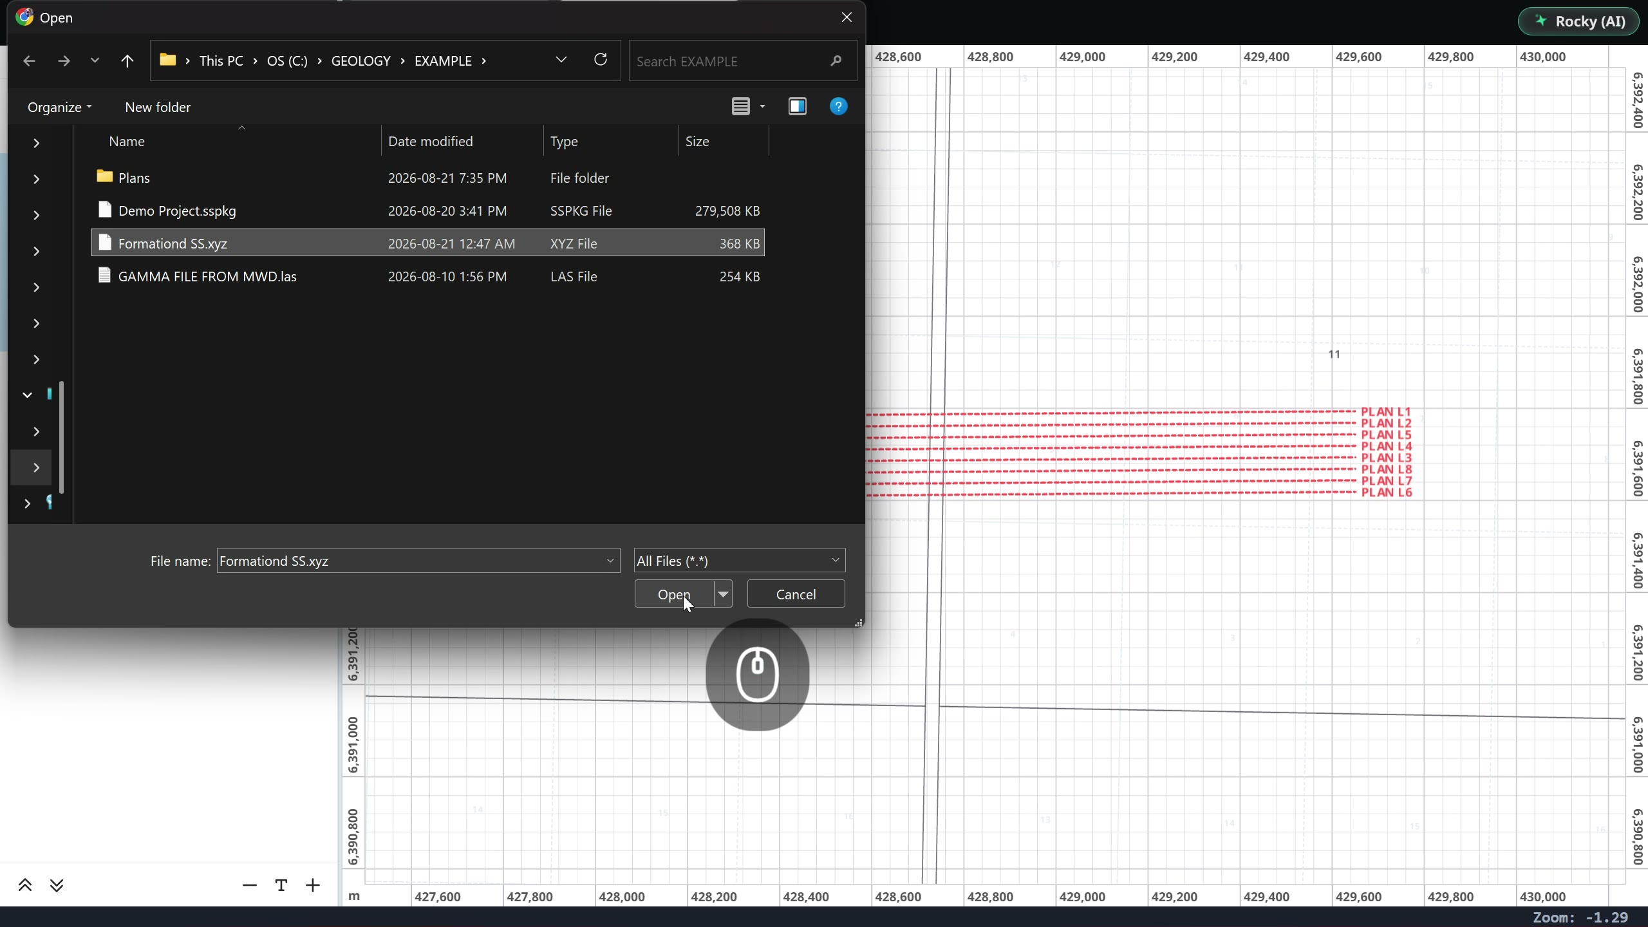The height and width of the screenshot is (927, 1648).
Task: Click the GAMMA LAS file icon
Action: pos(104,276)
